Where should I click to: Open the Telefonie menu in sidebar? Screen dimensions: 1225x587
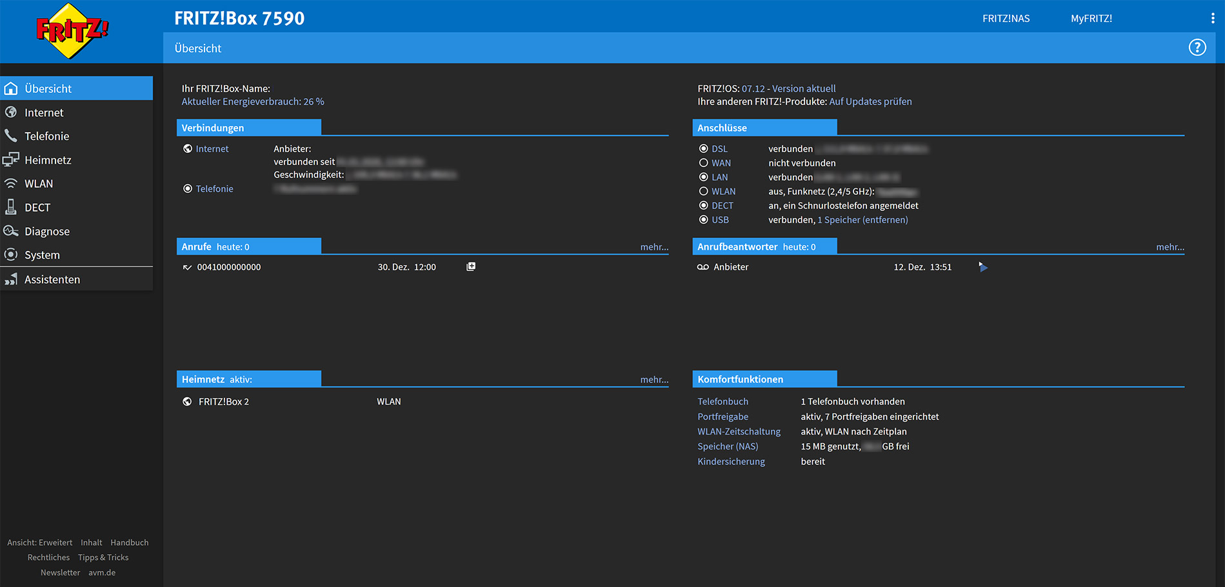77,136
